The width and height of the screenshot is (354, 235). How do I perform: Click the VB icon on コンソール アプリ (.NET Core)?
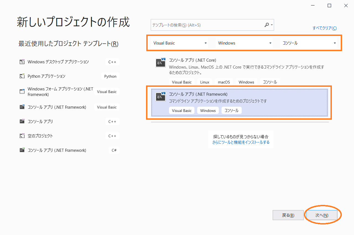(160, 62)
